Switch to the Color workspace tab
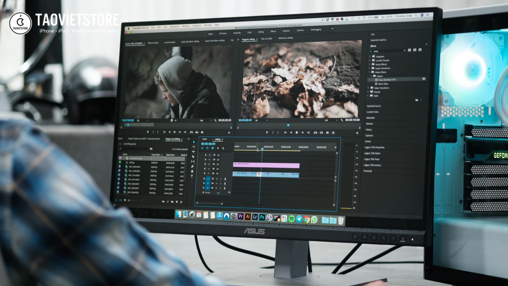Viewport: 508px width, 286px height. (249, 32)
